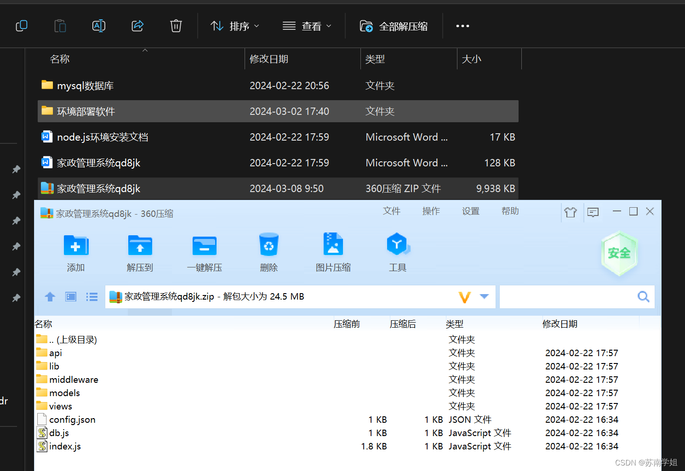Click the 添加 icon to add files
This screenshot has height=471, width=685.
[x=75, y=252]
